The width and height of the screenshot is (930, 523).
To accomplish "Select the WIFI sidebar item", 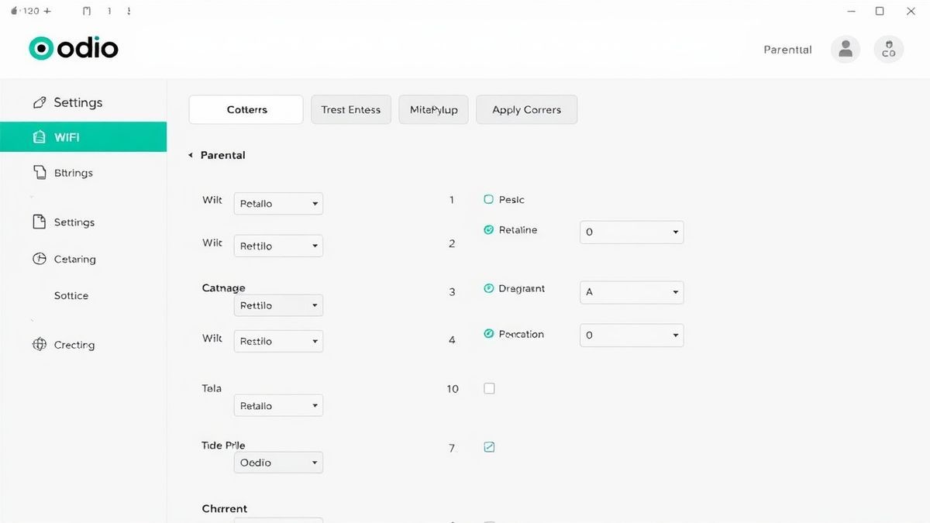I will [83, 137].
